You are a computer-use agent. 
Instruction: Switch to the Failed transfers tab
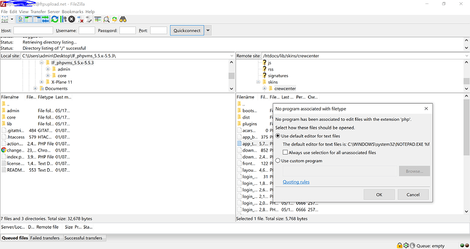coord(45,238)
